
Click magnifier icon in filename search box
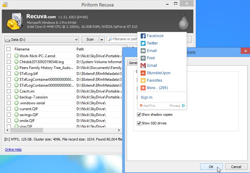110,39
